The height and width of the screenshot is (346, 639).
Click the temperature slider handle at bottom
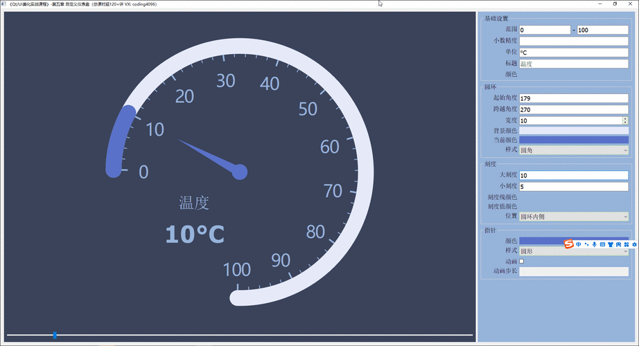click(x=55, y=335)
